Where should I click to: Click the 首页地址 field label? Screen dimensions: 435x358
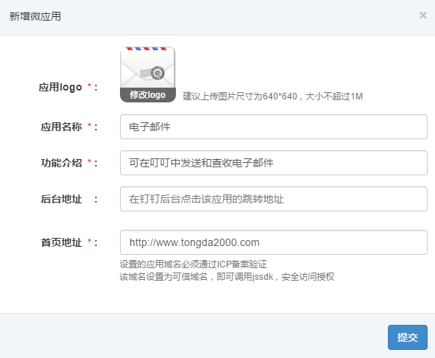point(61,242)
